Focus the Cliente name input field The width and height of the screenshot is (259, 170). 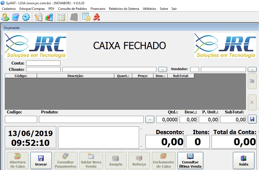point(109,70)
